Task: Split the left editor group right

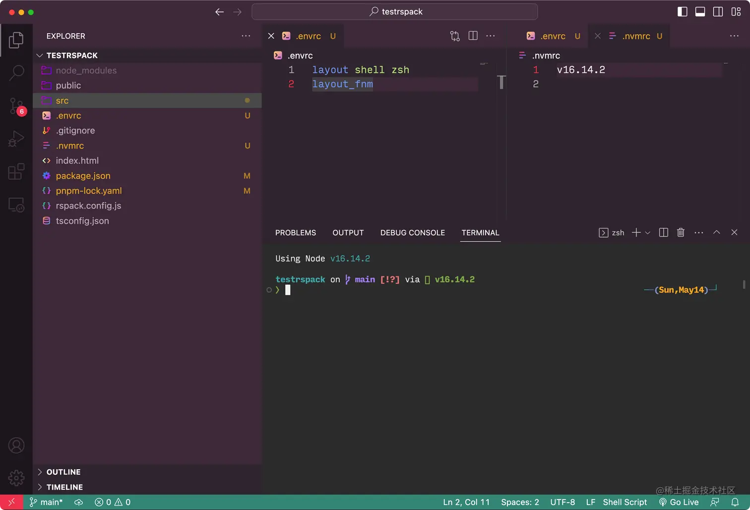Action: pos(473,36)
